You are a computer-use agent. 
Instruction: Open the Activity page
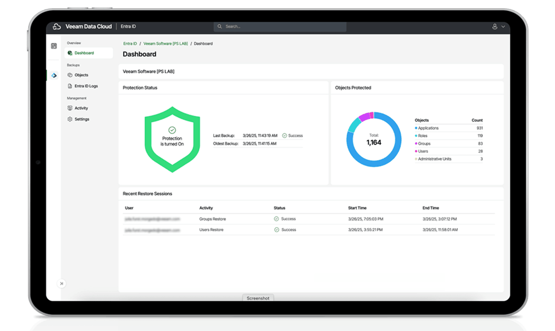pos(81,108)
